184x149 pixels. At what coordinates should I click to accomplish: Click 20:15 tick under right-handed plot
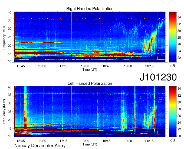[149, 66]
